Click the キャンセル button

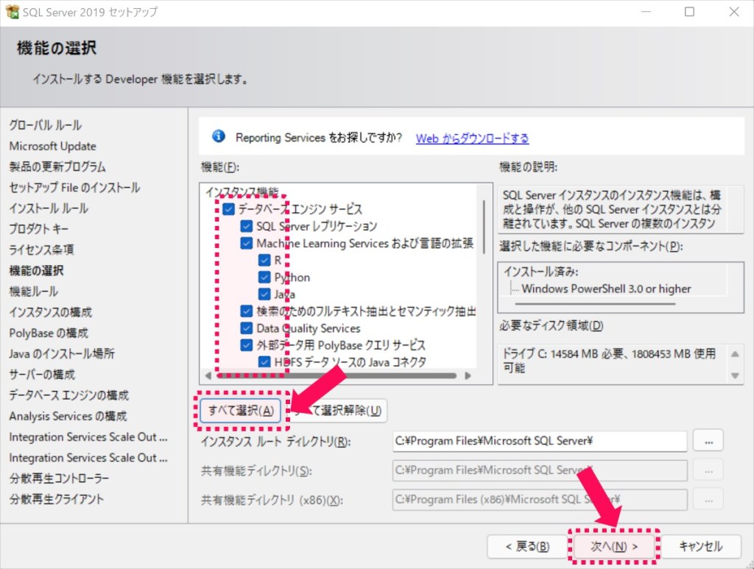point(701,546)
